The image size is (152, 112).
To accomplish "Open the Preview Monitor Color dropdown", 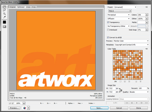I will coord(131,41).
